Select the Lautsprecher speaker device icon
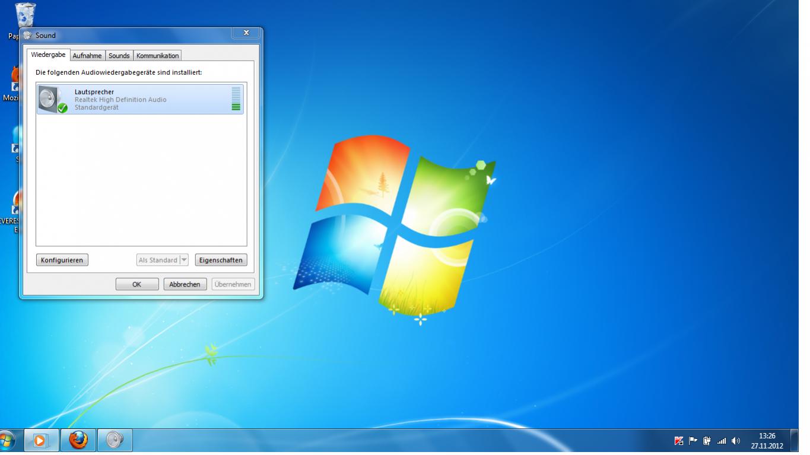810x455 pixels. point(53,99)
